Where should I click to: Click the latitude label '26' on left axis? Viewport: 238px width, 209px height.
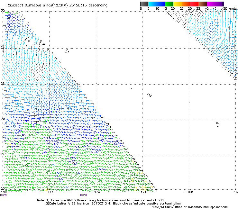(x=3, y=83)
